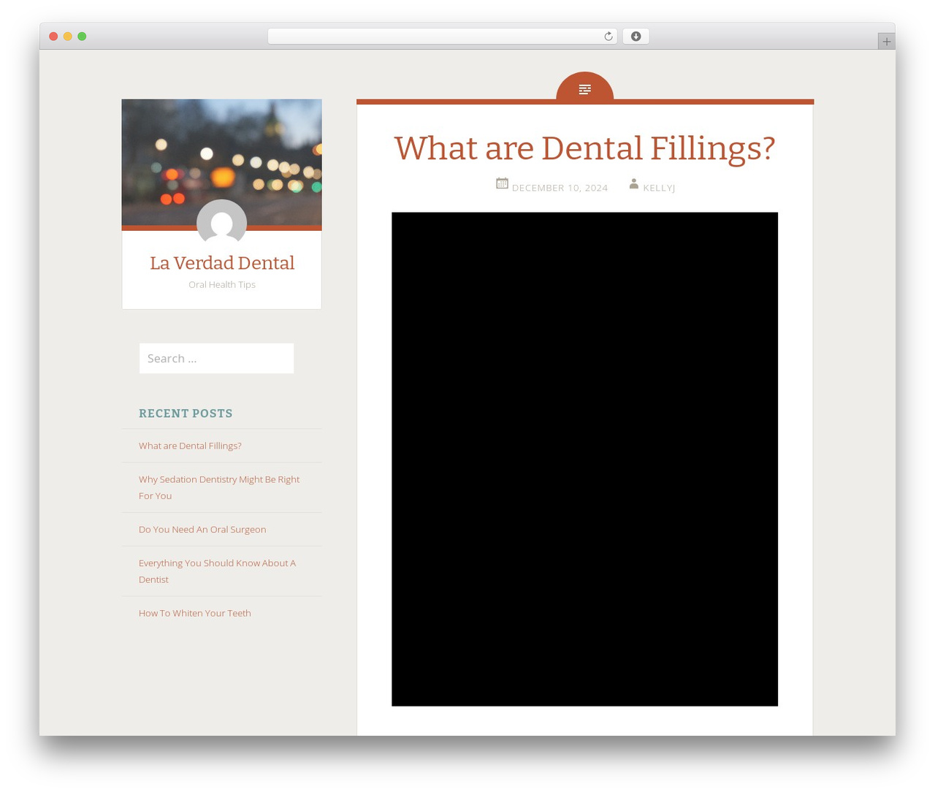Open a new tab with the plus button

tap(886, 42)
